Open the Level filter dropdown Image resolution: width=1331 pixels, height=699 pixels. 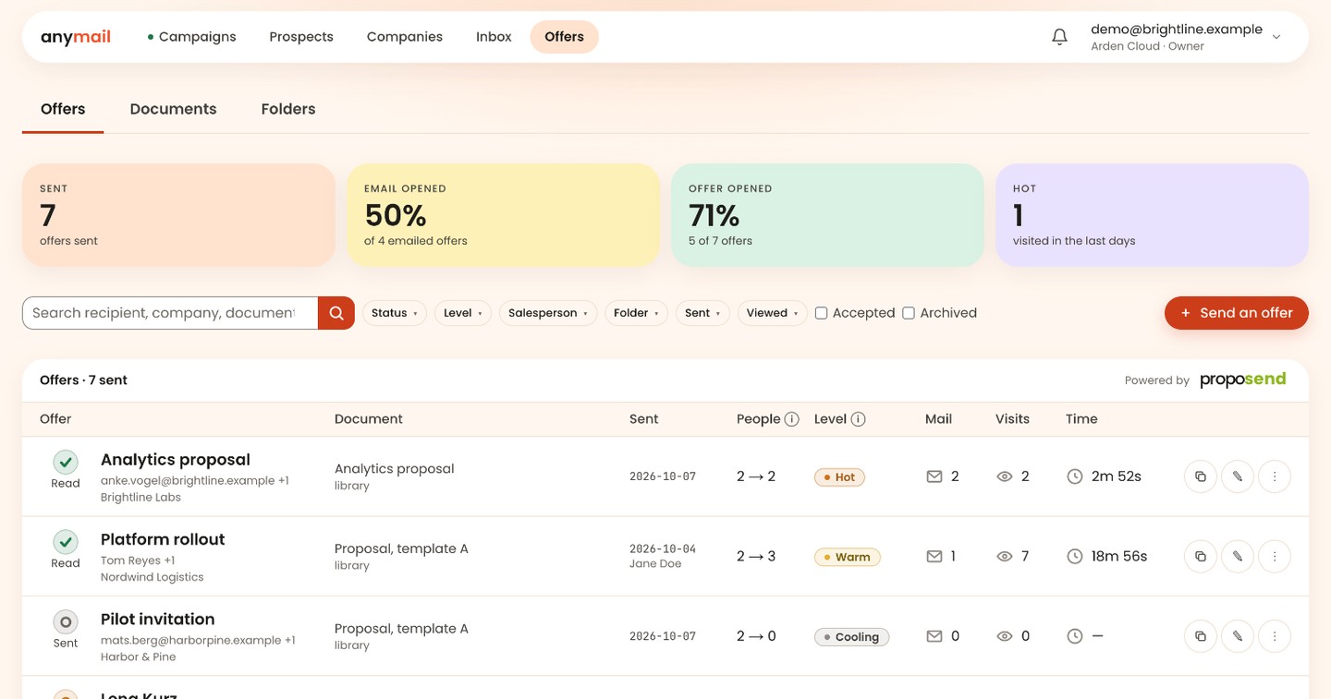[x=463, y=313]
